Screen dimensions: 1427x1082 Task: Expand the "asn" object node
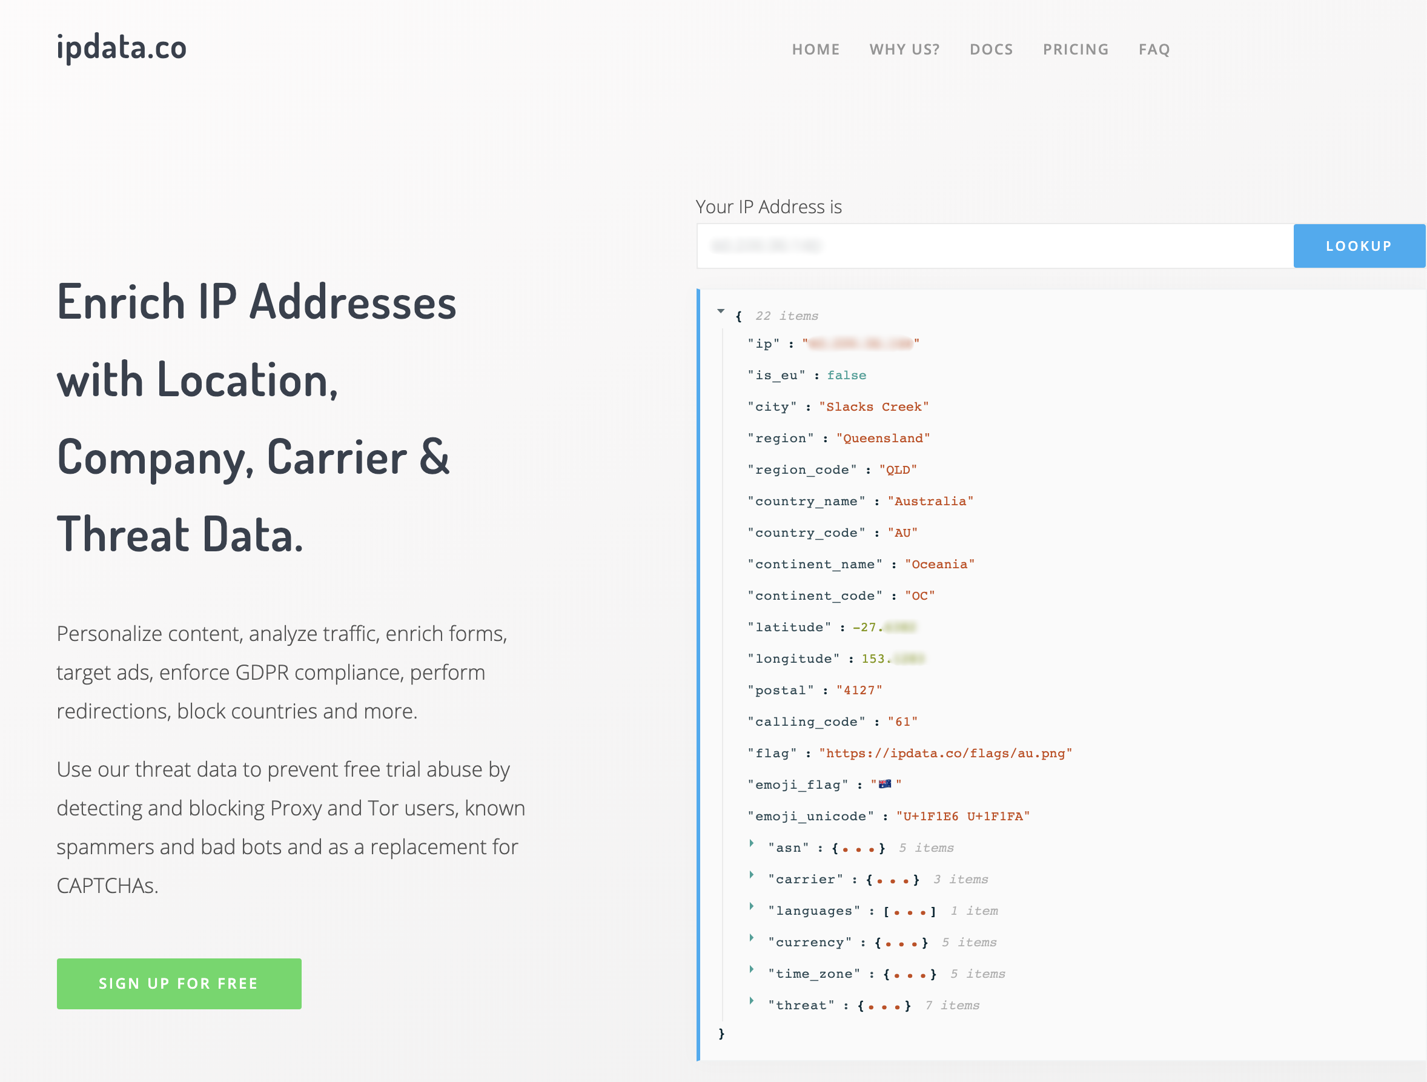pos(752,843)
